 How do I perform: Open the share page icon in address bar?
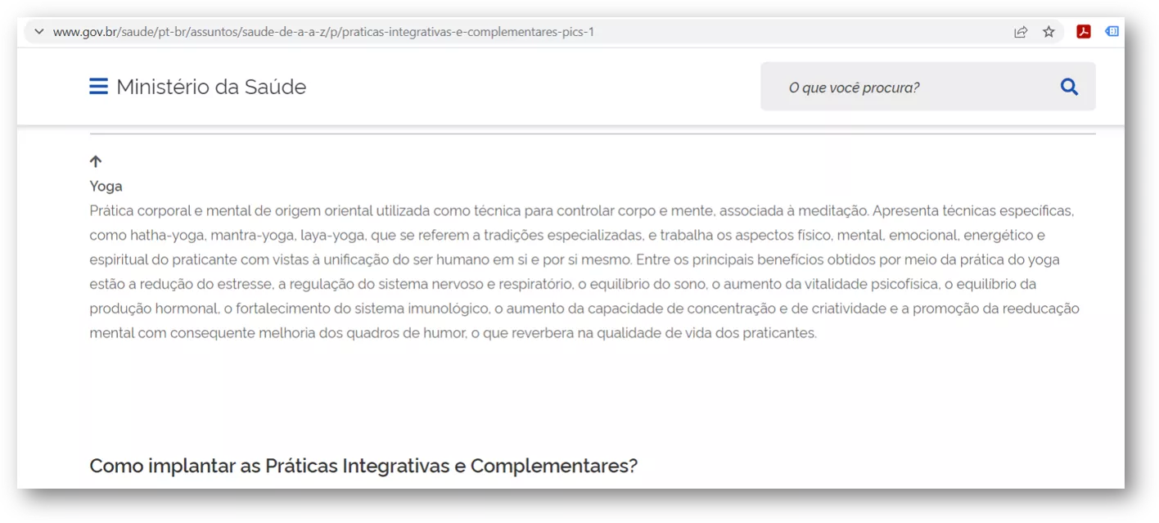[1021, 32]
